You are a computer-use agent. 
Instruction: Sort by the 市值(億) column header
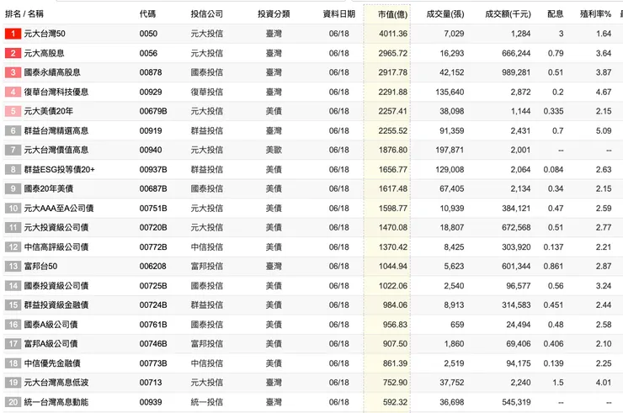[392, 14]
